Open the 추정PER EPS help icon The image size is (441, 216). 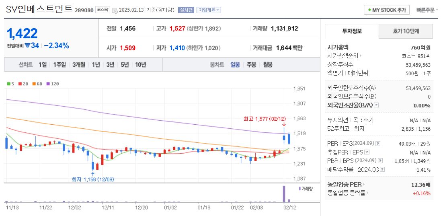tap(367, 152)
